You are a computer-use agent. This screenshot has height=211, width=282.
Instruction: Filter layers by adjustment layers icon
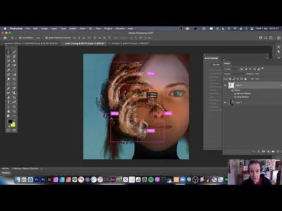(x=246, y=69)
